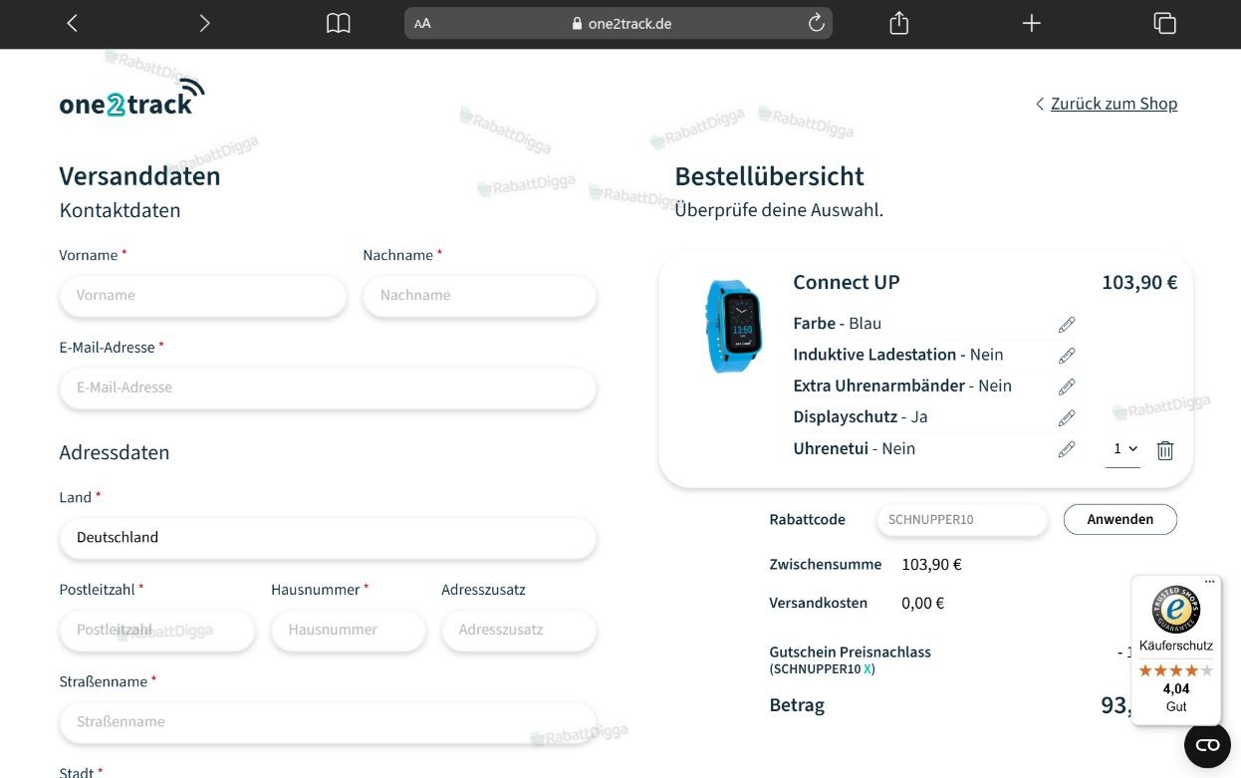Click the Kontaktdaten subheading
The width and height of the screenshot is (1241, 778).
[120, 210]
